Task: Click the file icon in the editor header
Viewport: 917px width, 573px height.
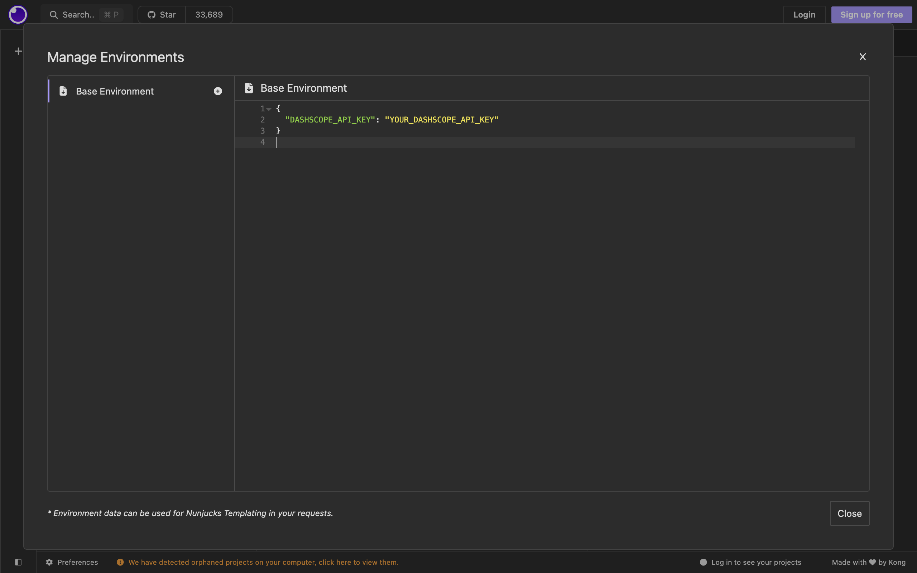Action: pos(249,88)
